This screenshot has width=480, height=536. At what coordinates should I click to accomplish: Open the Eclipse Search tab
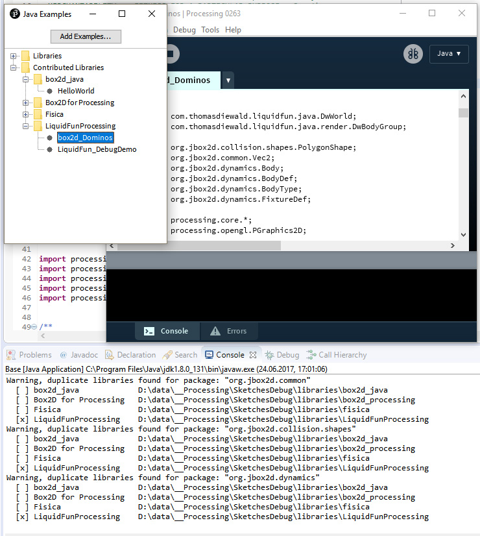pos(180,355)
